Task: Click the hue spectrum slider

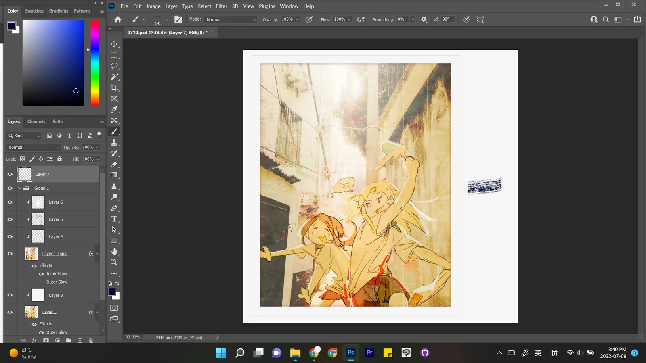Action: (95, 63)
